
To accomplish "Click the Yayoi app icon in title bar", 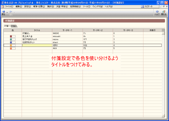I will coord(2,3).
